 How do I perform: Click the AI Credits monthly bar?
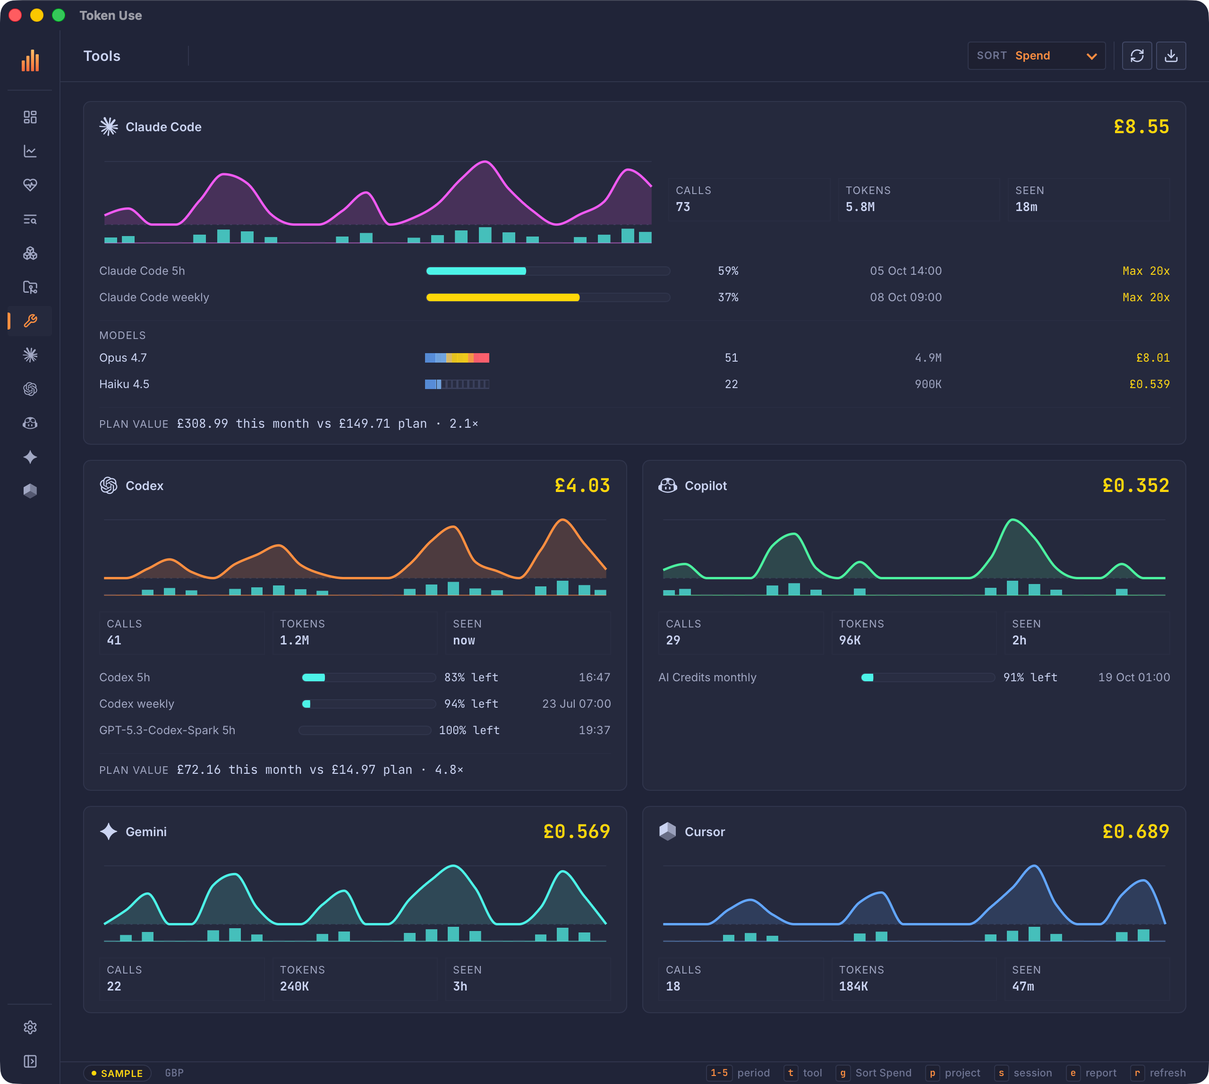coord(928,677)
